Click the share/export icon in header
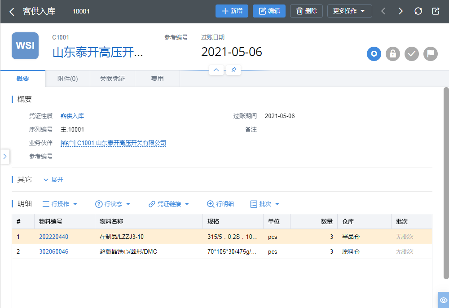Image resolution: width=449 pixels, height=308 pixels. (x=436, y=11)
